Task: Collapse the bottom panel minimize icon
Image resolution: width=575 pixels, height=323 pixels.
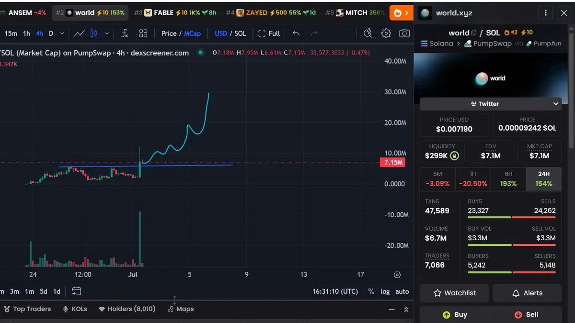Action: pyautogui.click(x=391, y=309)
